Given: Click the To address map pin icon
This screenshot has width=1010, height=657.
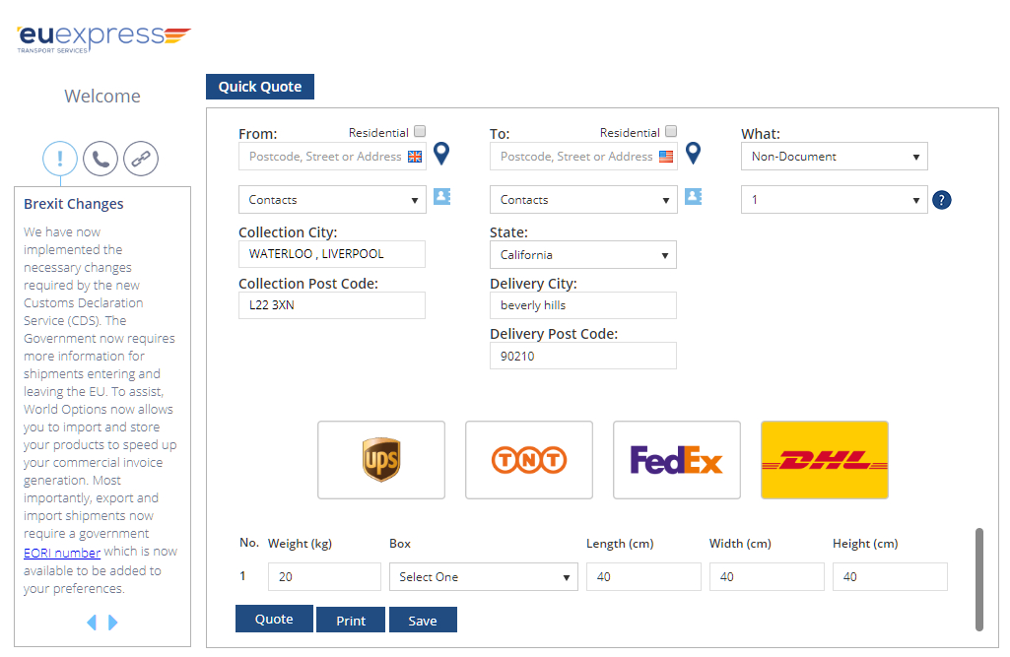Looking at the screenshot, I should click(x=693, y=154).
